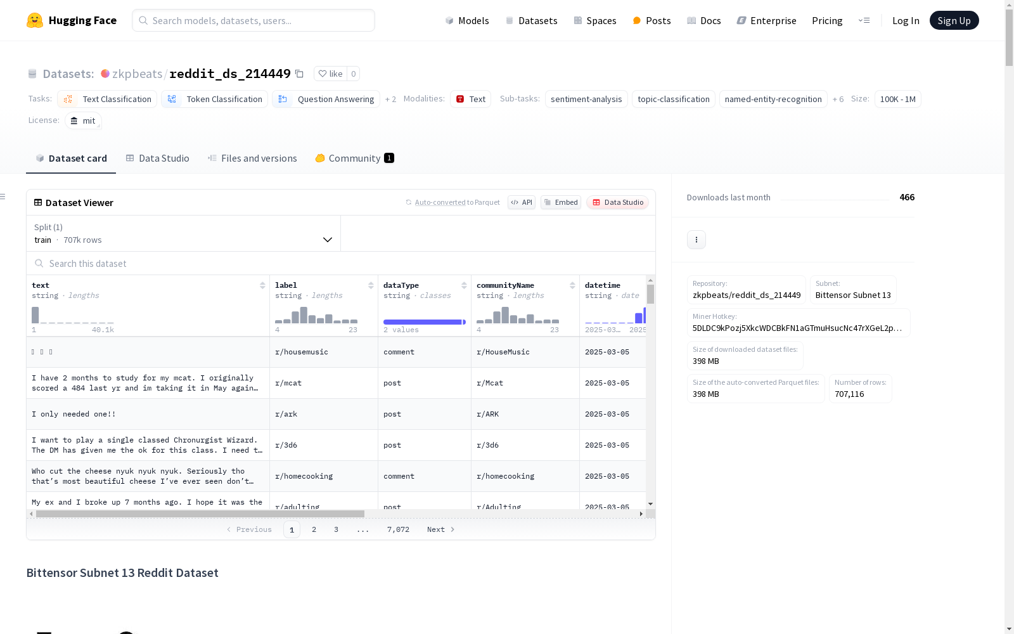The height and width of the screenshot is (634, 1014).
Task: Go to page 3 of the viewer
Action: [336, 529]
